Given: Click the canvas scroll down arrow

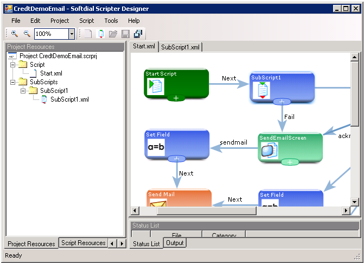Looking at the screenshot, I should point(354,202).
